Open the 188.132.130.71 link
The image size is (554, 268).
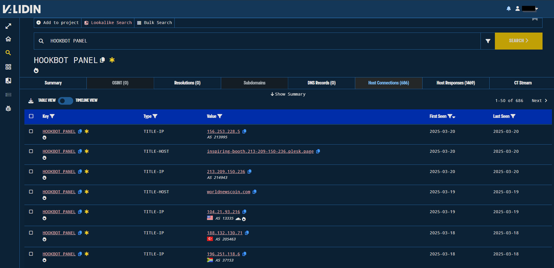[225, 233]
